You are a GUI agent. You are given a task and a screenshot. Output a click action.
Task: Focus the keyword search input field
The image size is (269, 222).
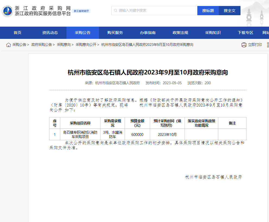click(x=154, y=11)
